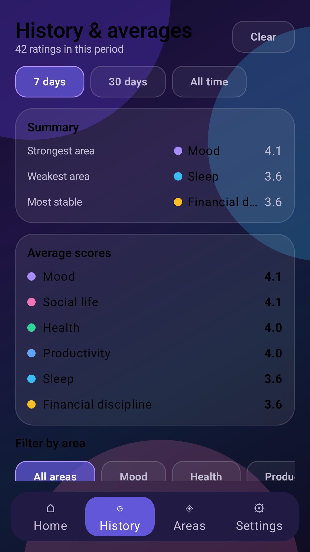
Task: Filter history by Mood chip
Action: click(x=133, y=471)
